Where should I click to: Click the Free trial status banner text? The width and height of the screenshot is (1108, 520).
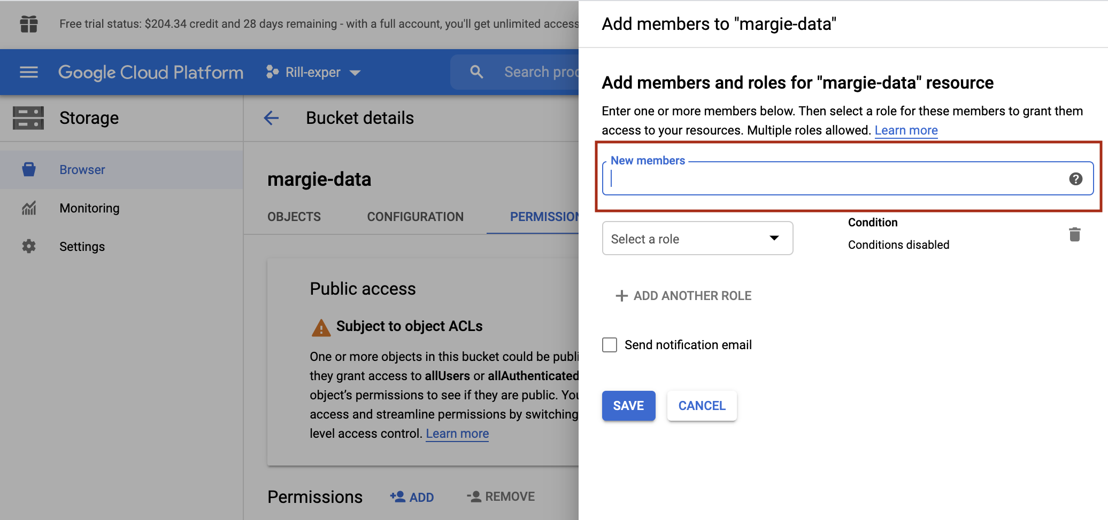coord(319,24)
